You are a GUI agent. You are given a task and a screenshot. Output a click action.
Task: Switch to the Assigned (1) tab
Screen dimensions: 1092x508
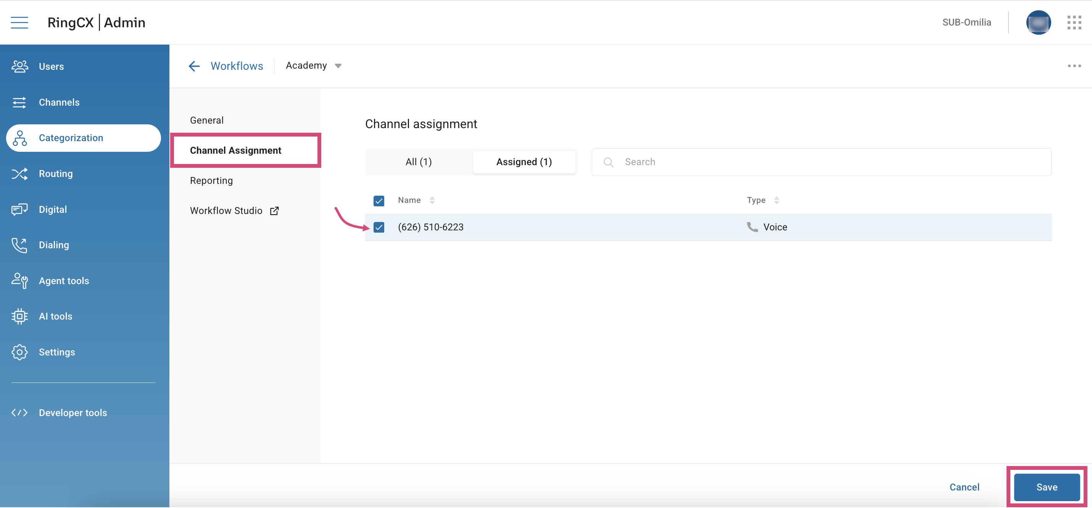(x=524, y=161)
